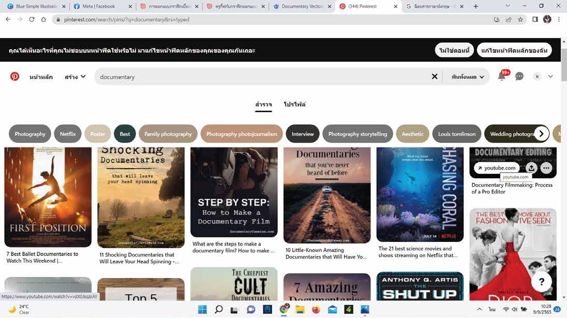Launch Firefox from the taskbar
This screenshot has height=318, width=567.
point(316,309)
